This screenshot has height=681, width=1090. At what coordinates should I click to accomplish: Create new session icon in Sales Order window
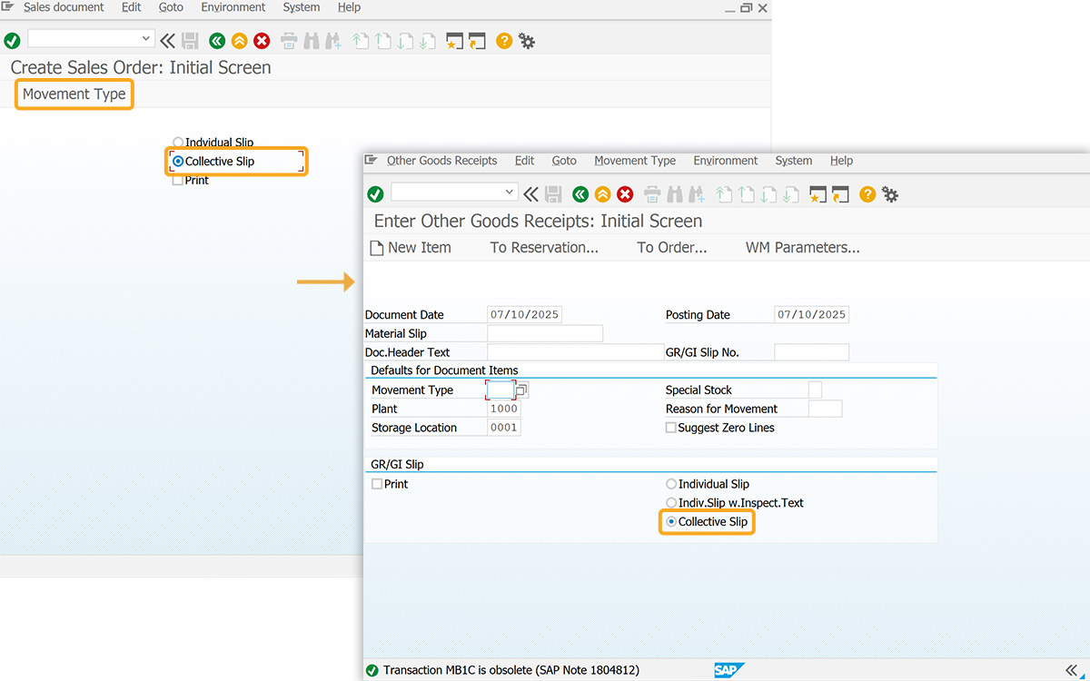pos(454,41)
